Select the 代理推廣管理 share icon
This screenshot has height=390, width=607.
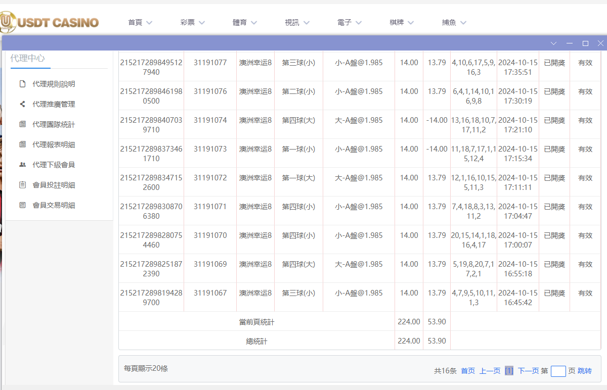tap(22, 104)
